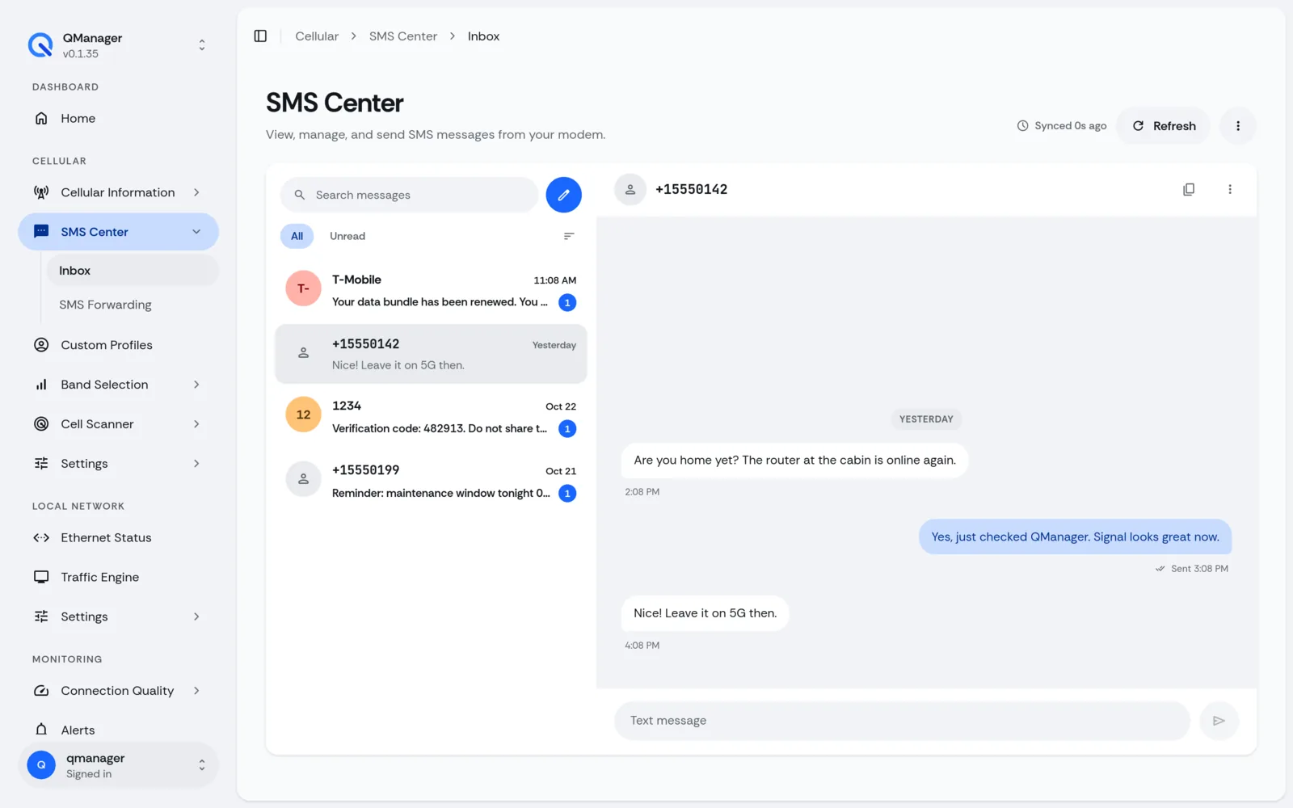This screenshot has height=808, width=1293.
Task: Select the All messages filter
Action: (x=297, y=236)
